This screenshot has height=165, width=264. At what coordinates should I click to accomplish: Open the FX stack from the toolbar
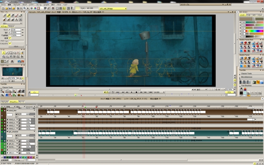click(x=21, y=8)
